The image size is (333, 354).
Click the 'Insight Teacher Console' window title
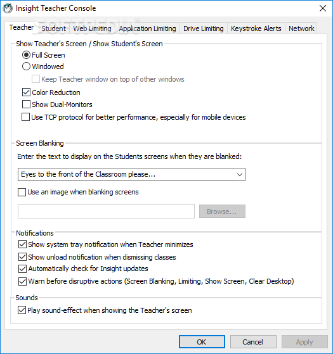tap(56, 8)
